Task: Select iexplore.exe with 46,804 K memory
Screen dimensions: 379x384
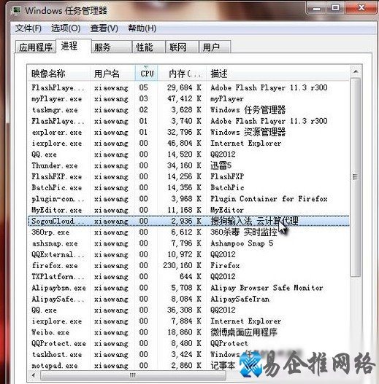Action: [188, 144]
